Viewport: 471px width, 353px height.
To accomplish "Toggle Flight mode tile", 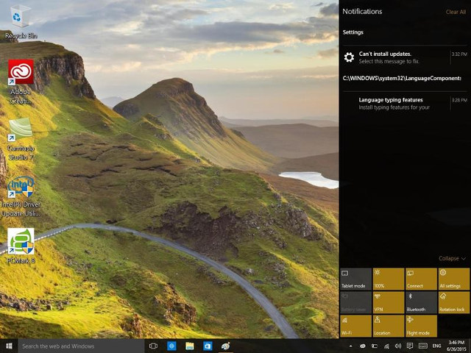I will point(421,325).
